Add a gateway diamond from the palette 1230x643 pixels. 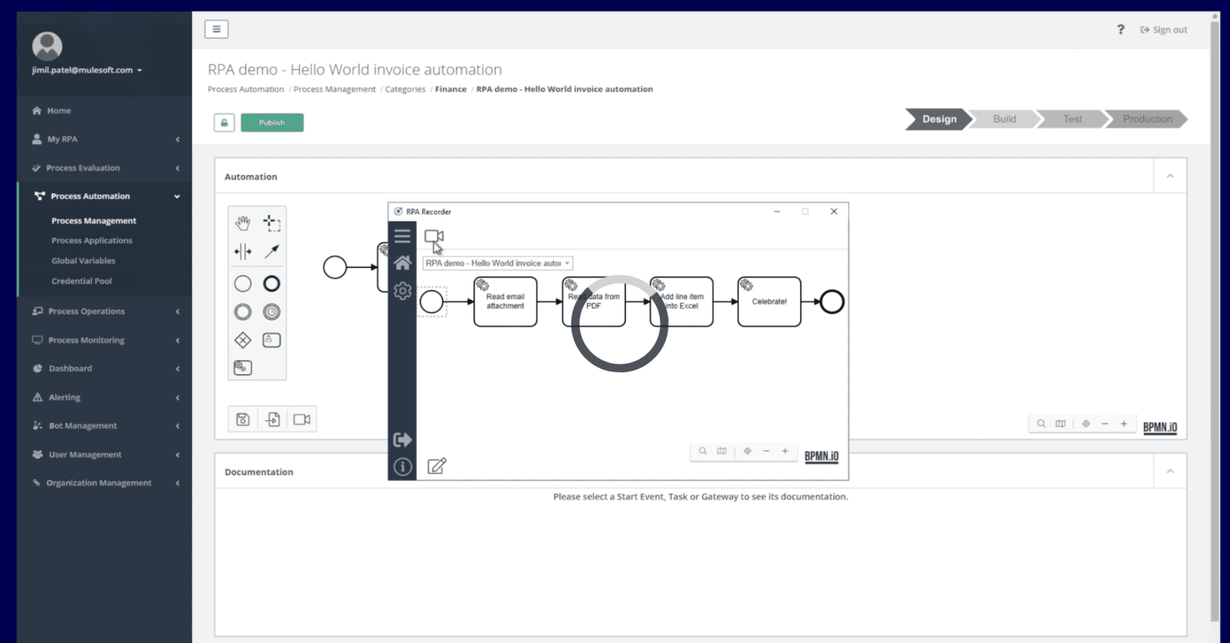point(243,340)
